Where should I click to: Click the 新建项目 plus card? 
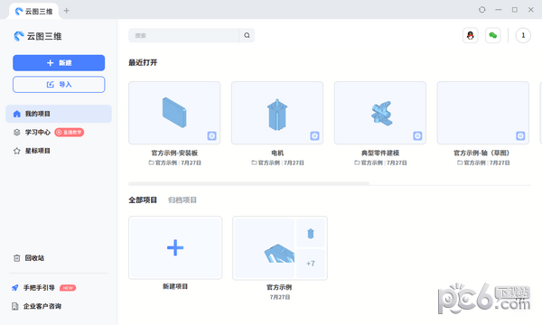[175, 247]
